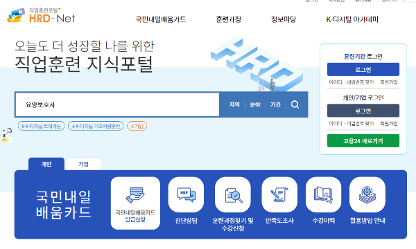The image size is (416, 249).
Task: Click the green 고용24 바로가기 button
Action: (363, 141)
